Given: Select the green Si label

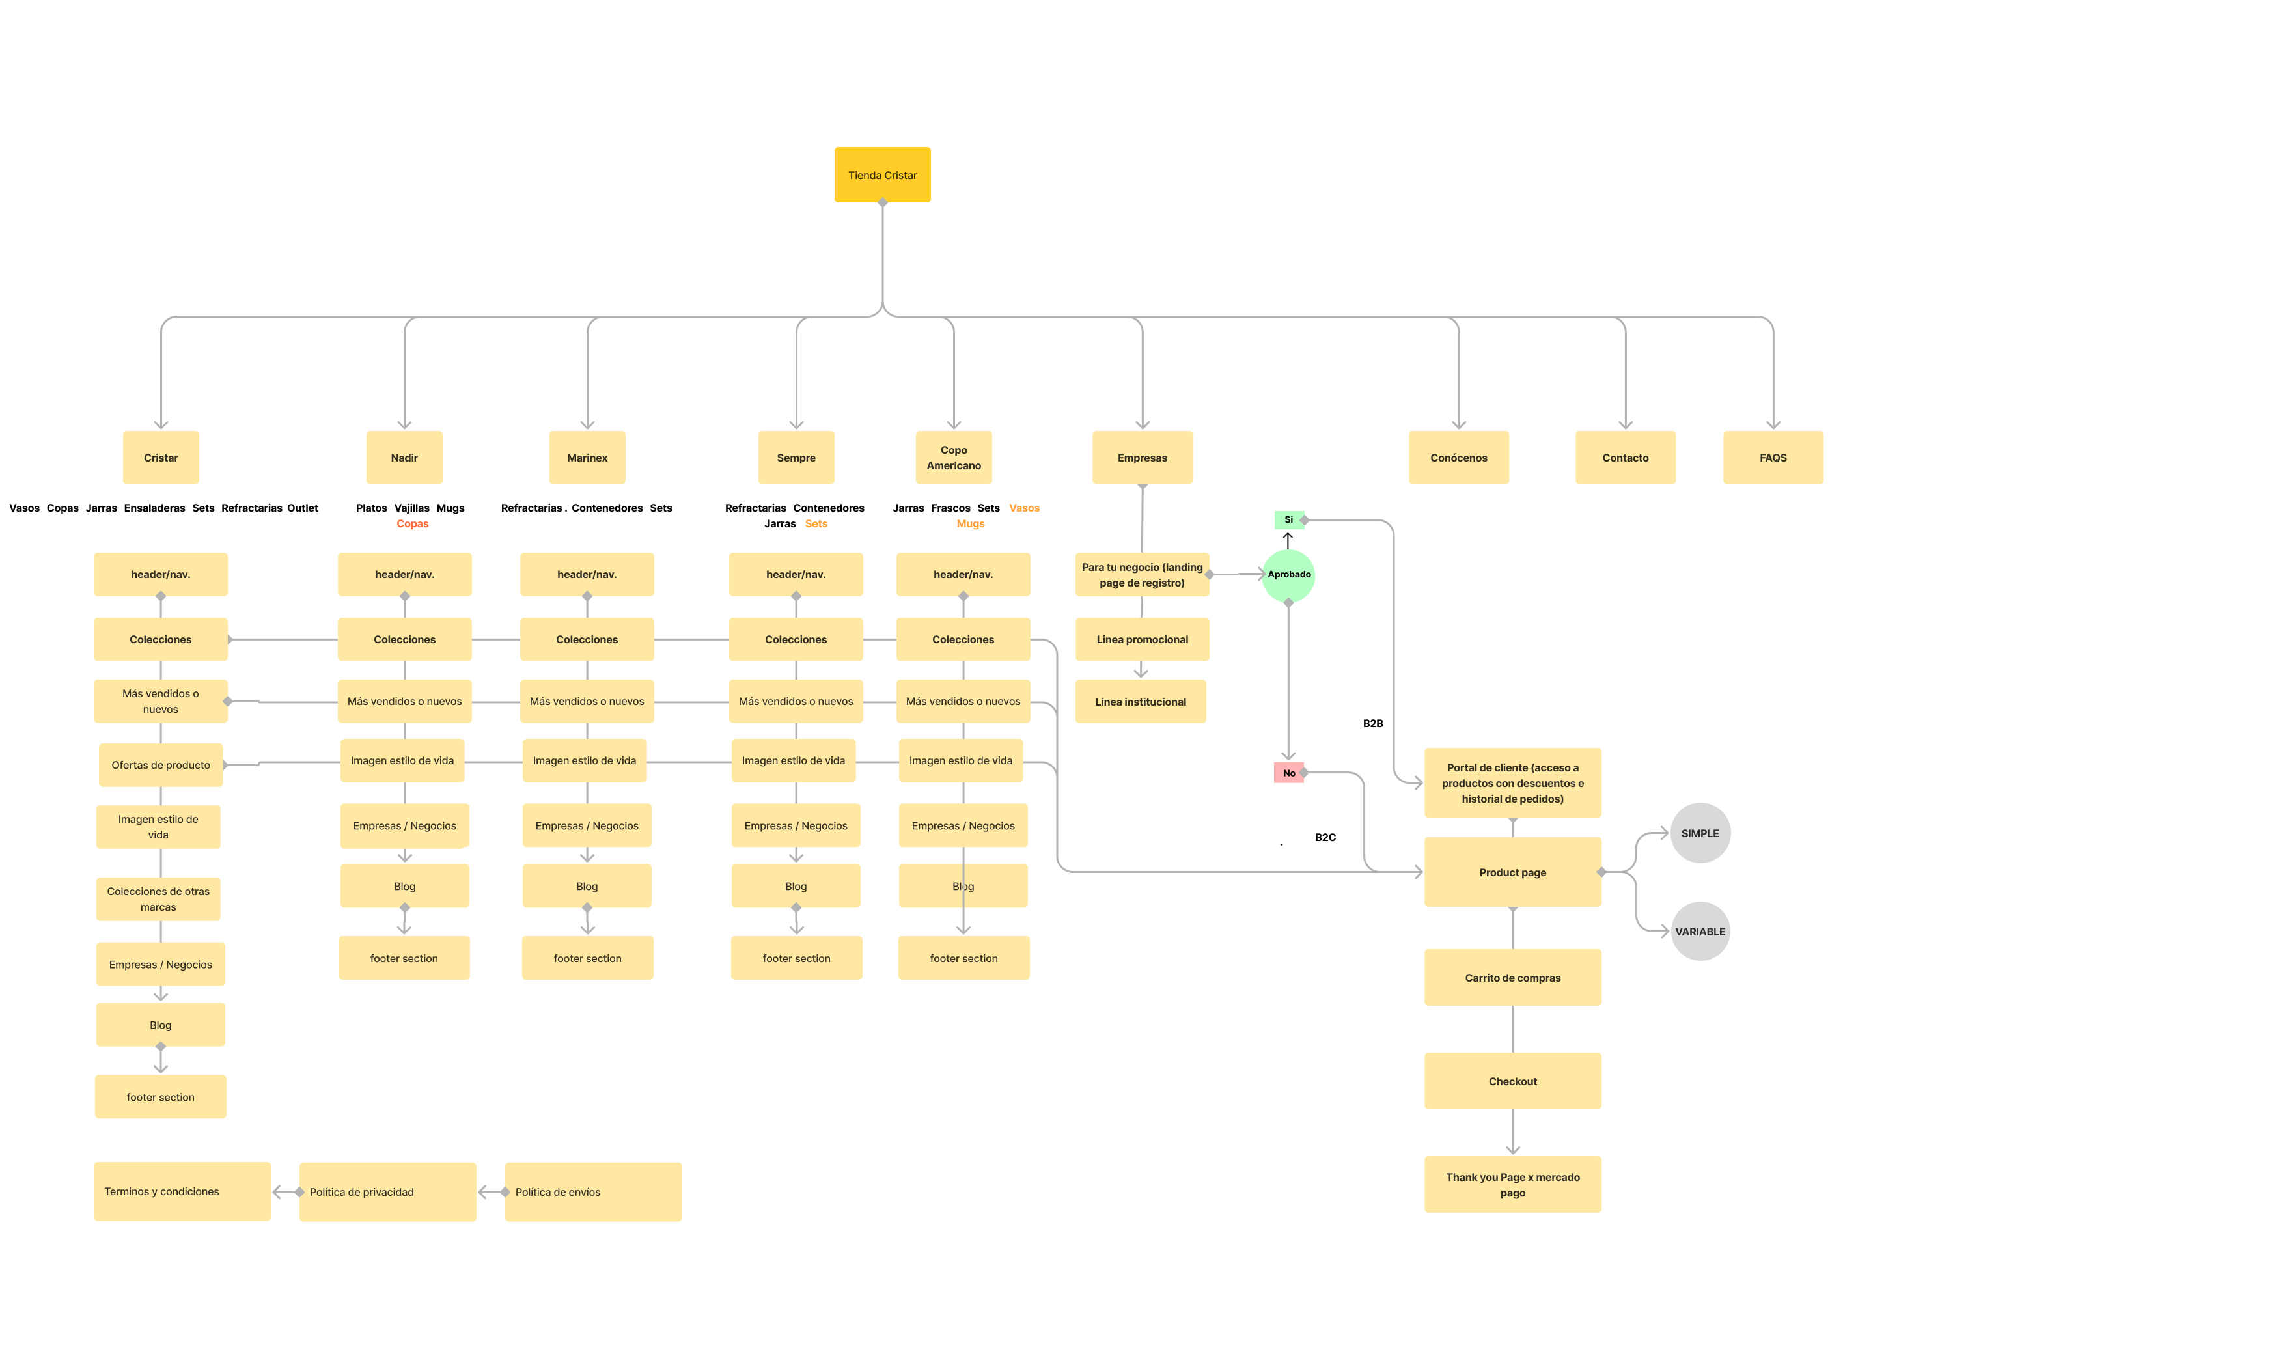Looking at the screenshot, I should coord(1289,519).
